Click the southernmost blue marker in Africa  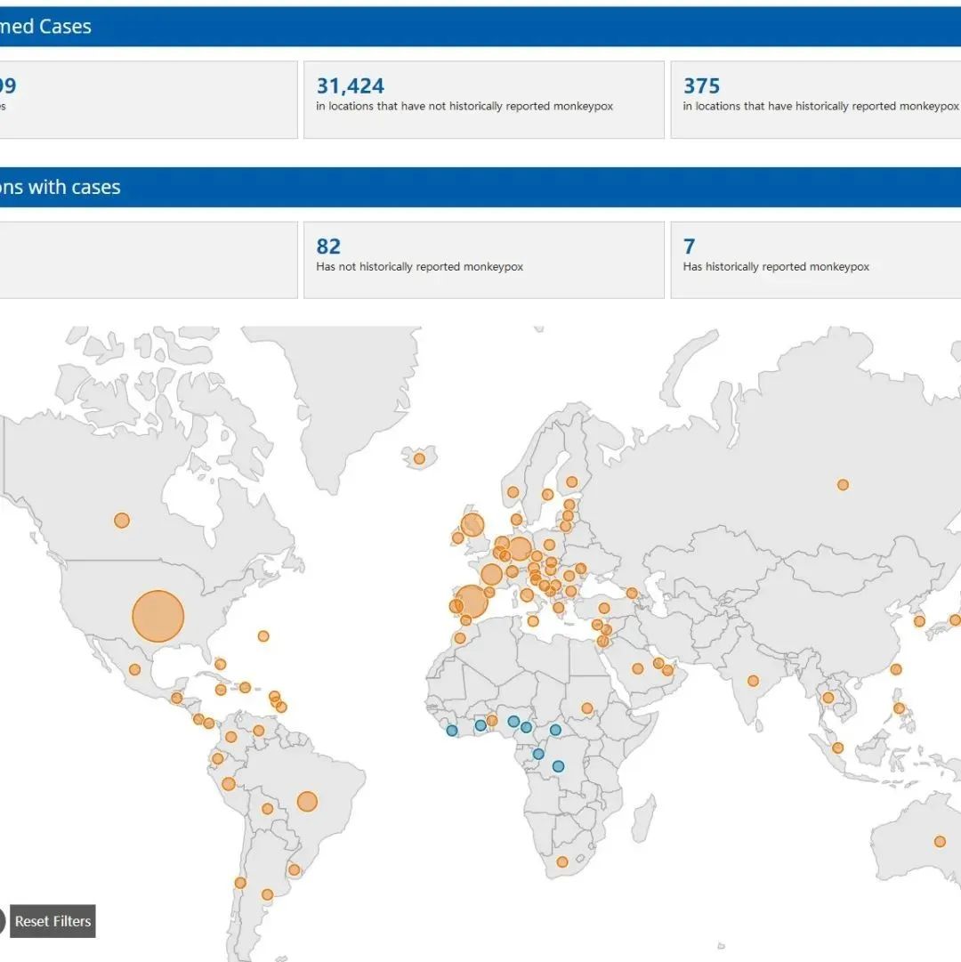pos(558,766)
